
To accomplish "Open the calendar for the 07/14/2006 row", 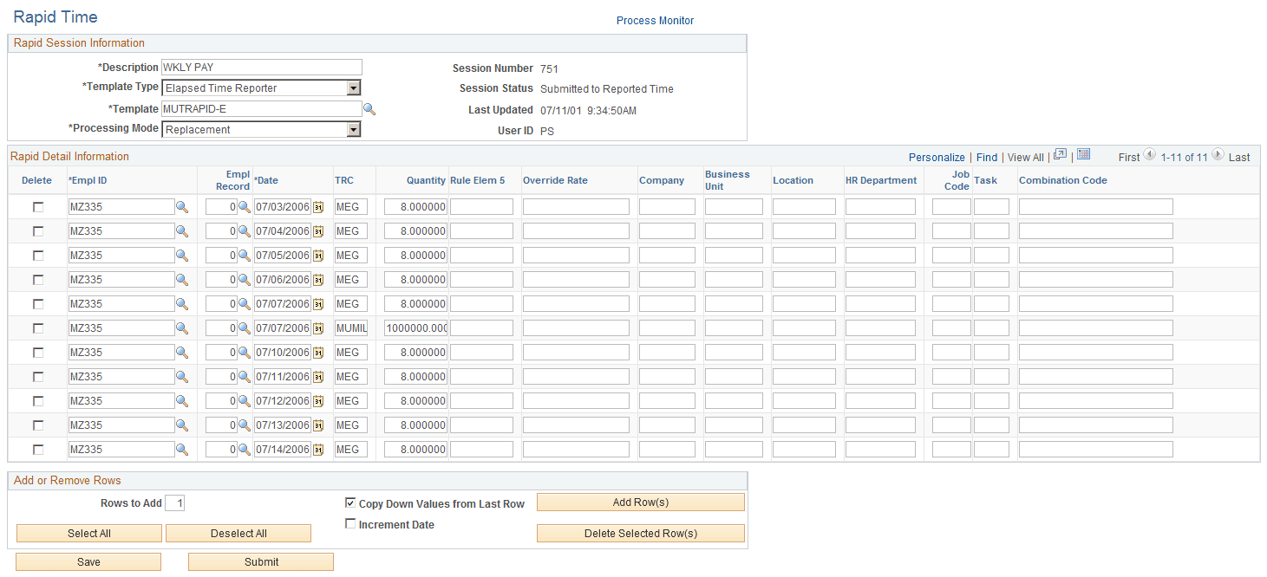I will point(317,449).
